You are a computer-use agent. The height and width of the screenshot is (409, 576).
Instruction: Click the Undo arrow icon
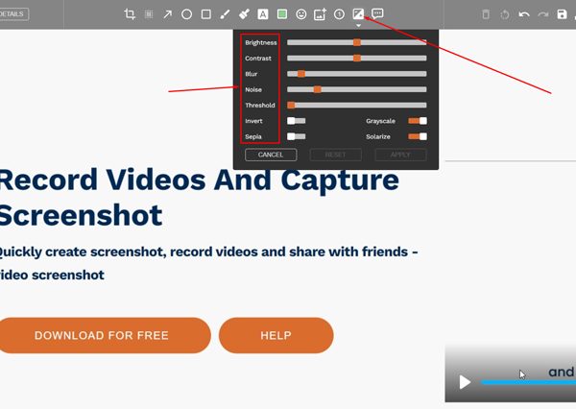pos(523,14)
